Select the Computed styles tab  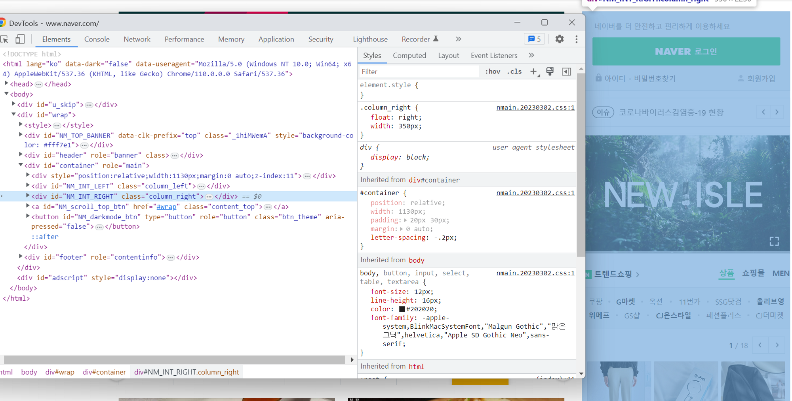click(409, 55)
